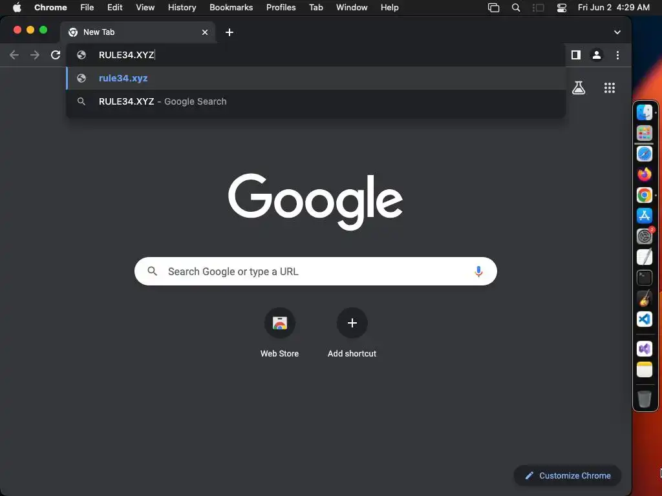The height and width of the screenshot is (496, 662).
Task: Open Spotlight search in the menu bar
Action: pyautogui.click(x=515, y=8)
